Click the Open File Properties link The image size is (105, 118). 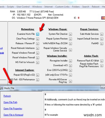(13, 109)
